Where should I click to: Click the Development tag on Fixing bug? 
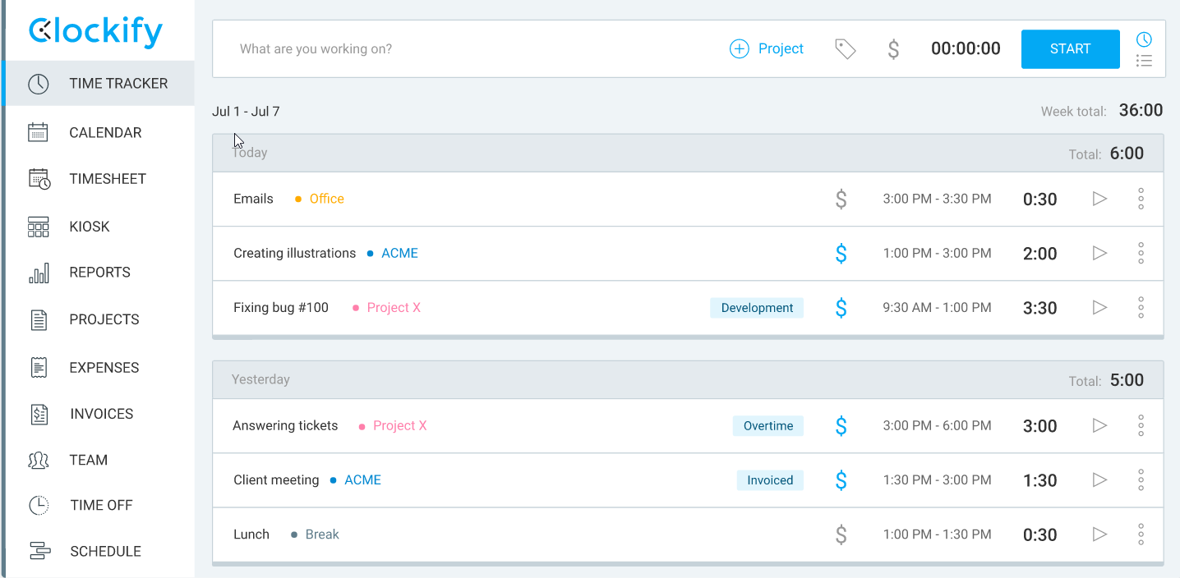(757, 308)
